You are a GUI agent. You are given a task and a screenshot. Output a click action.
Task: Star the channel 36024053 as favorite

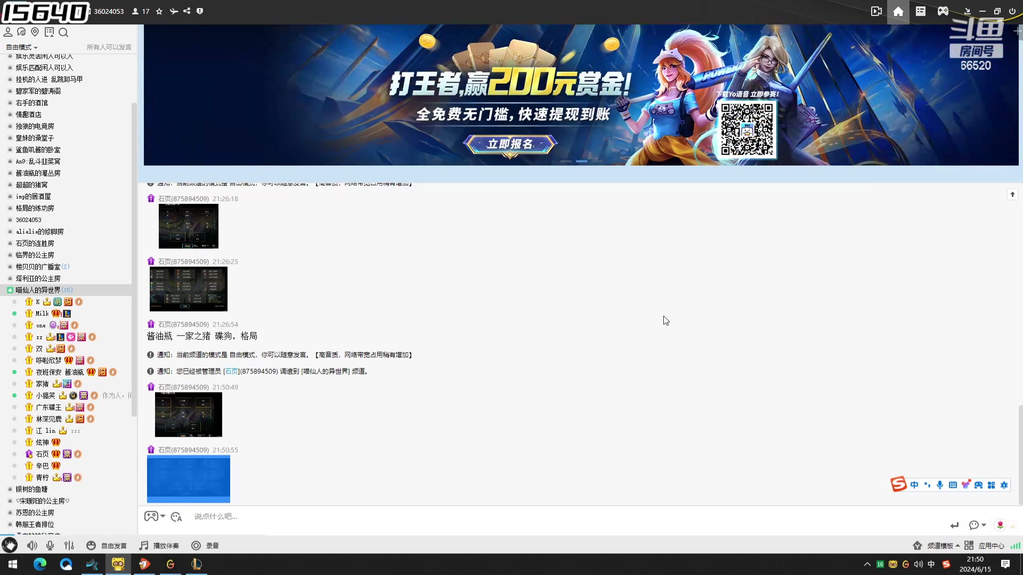159,11
